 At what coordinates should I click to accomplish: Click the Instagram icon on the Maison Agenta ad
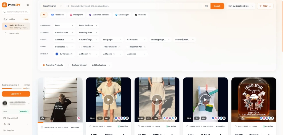point(78,118)
